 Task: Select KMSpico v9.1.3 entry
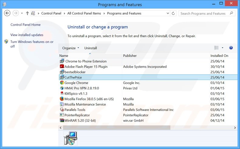76,94
